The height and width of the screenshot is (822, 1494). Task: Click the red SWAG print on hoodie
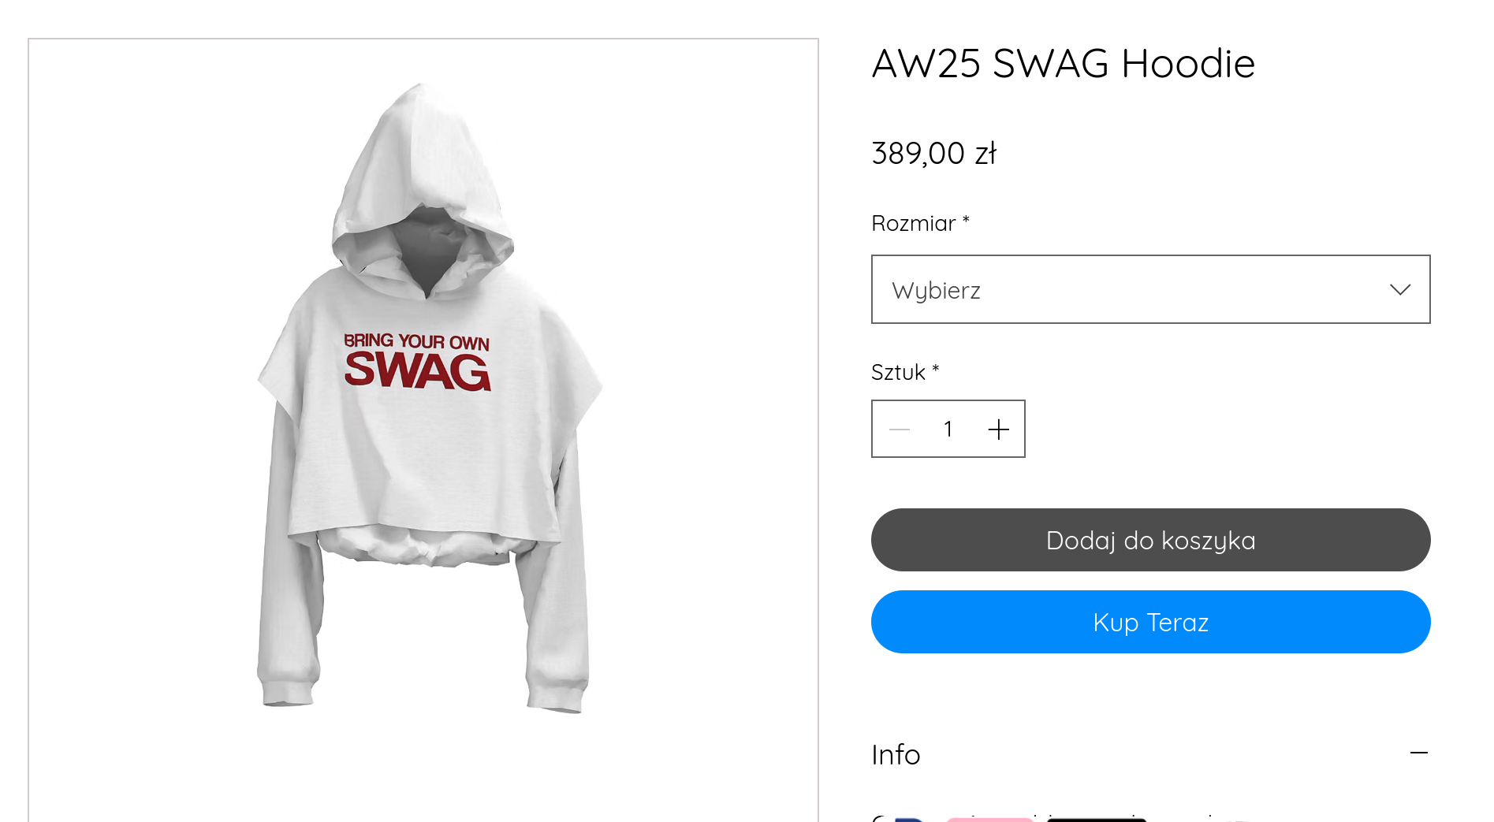tap(418, 370)
